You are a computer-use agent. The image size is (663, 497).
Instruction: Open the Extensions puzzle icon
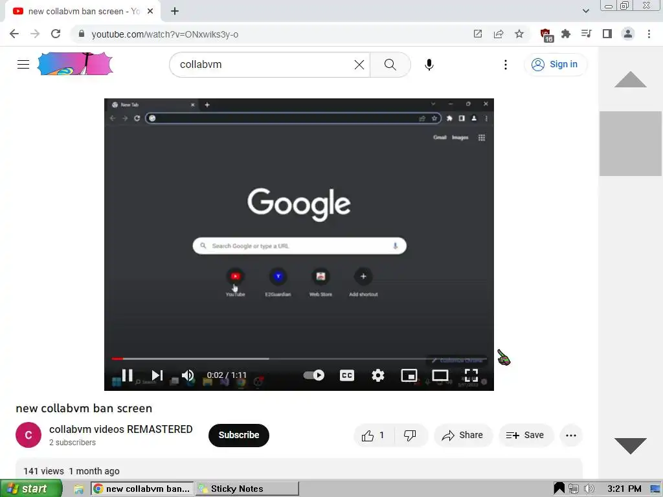point(566,34)
